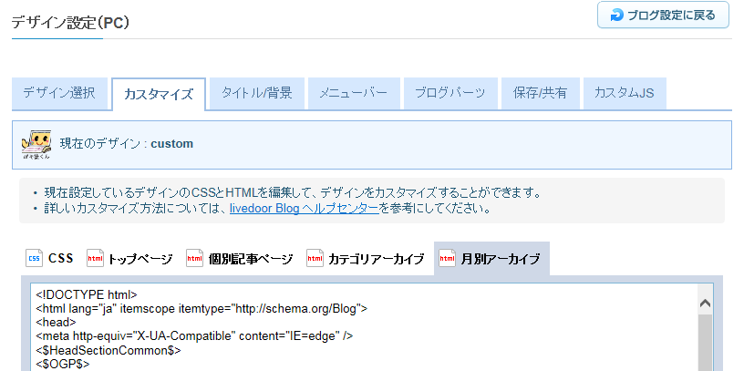Click the ブログ設定に戻る button
The width and height of the screenshot is (744, 371).
click(663, 15)
